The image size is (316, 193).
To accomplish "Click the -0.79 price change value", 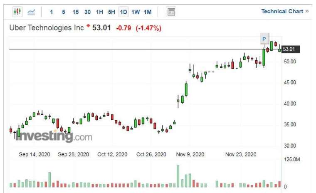I will coord(123,28).
